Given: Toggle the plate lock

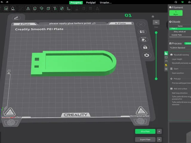Looking at the screenshot, I should 145,47.
